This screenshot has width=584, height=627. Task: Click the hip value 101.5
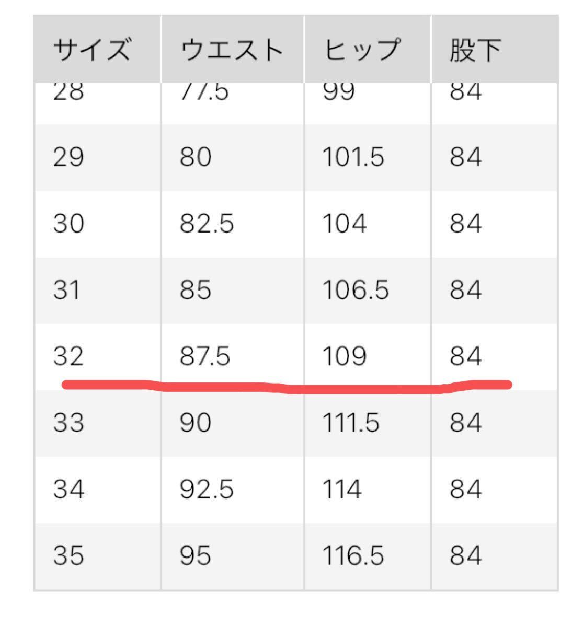[353, 157]
